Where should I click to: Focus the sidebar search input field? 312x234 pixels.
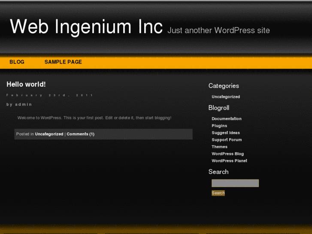(x=235, y=183)
